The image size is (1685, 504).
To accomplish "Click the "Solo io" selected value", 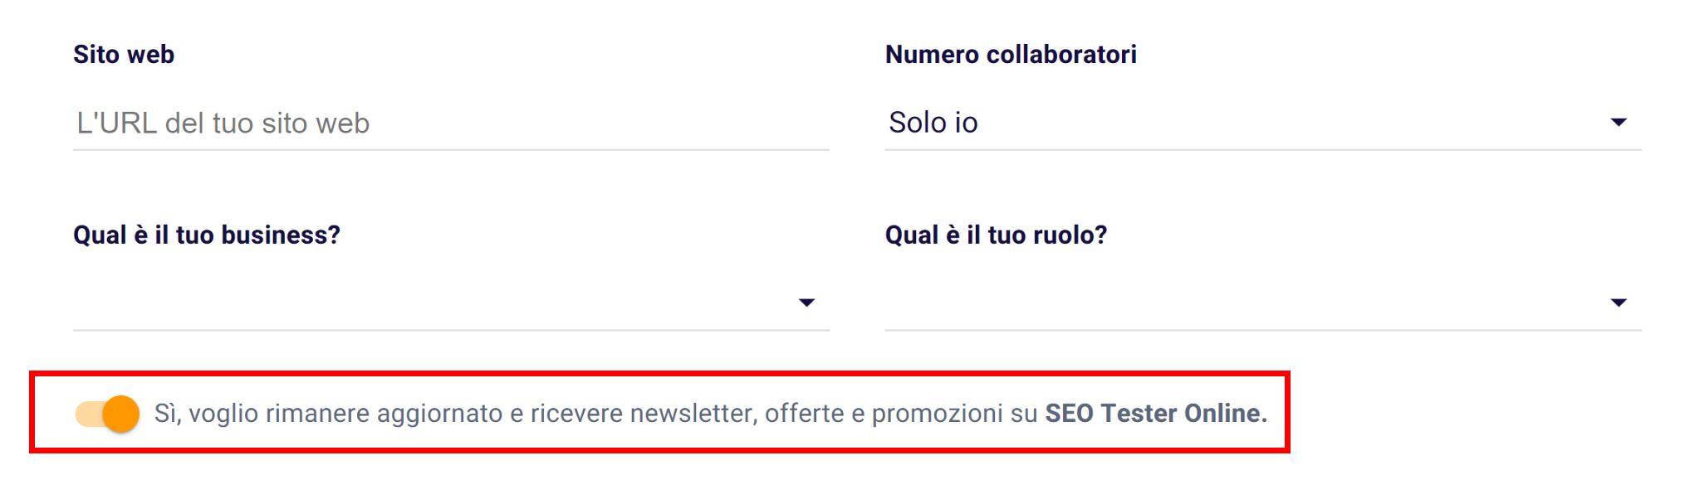I will click(x=933, y=123).
